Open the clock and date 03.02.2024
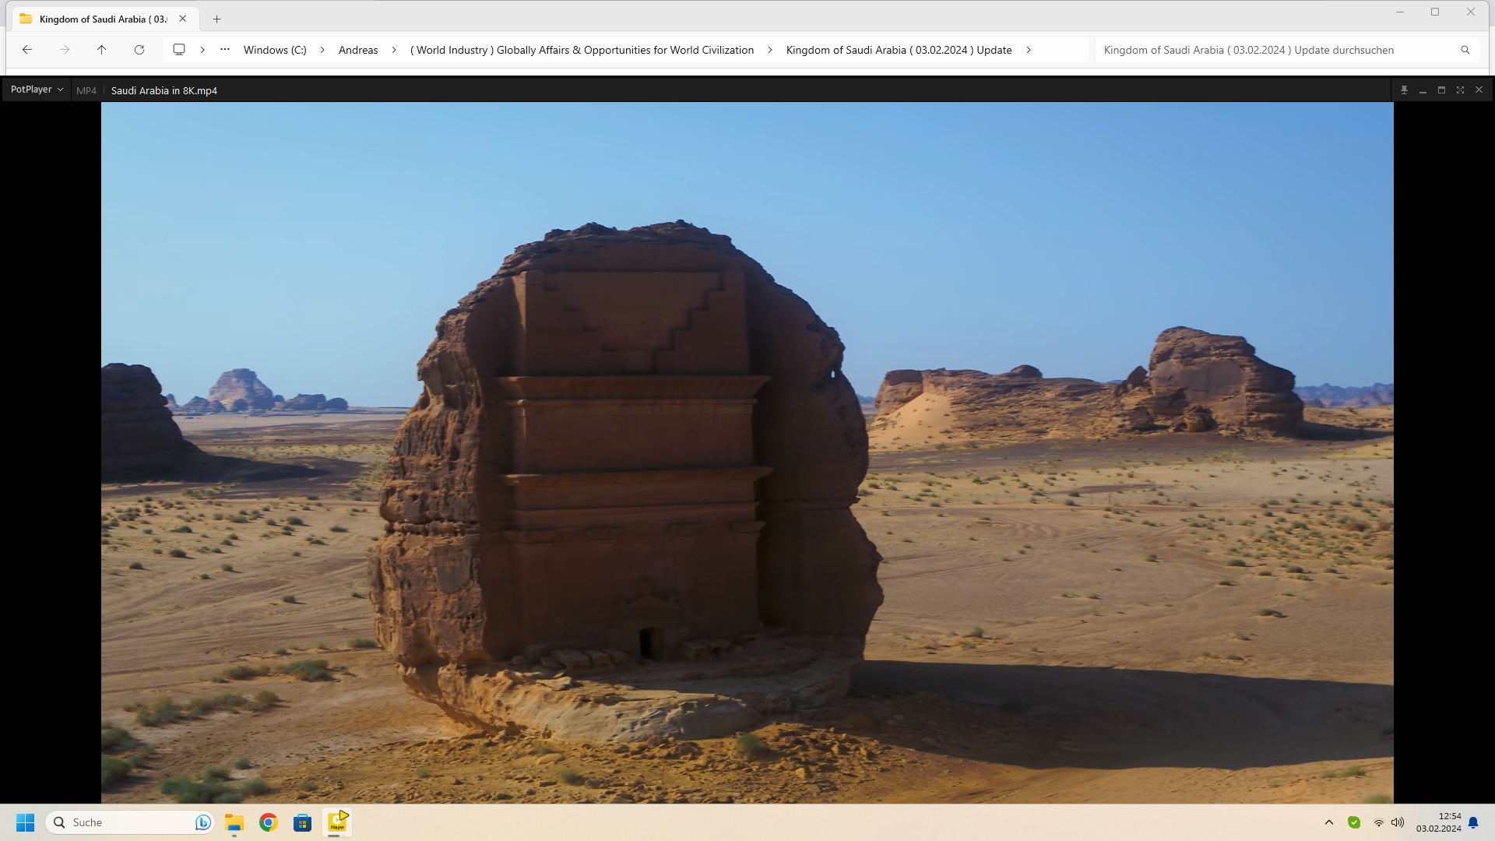Image resolution: width=1495 pixels, height=841 pixels. pos(1438,822)
